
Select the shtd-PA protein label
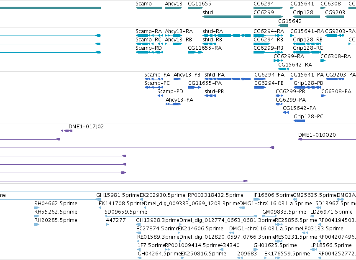coord(215,75)
